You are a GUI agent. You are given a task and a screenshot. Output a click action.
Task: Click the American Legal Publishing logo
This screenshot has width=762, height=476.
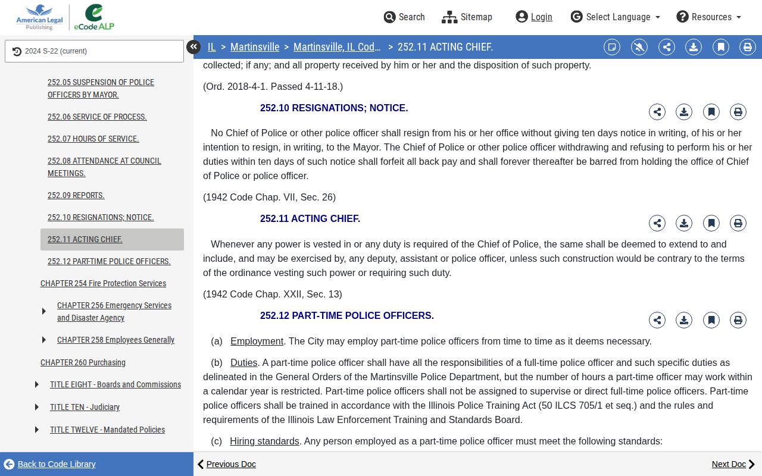tap(39, 17)
